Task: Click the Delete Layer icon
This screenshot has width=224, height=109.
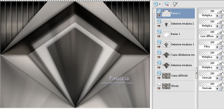Action: click(167, 4)
